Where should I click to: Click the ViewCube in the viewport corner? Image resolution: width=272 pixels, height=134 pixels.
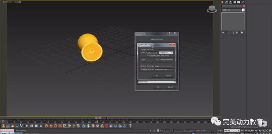click(x=212, y=9)
